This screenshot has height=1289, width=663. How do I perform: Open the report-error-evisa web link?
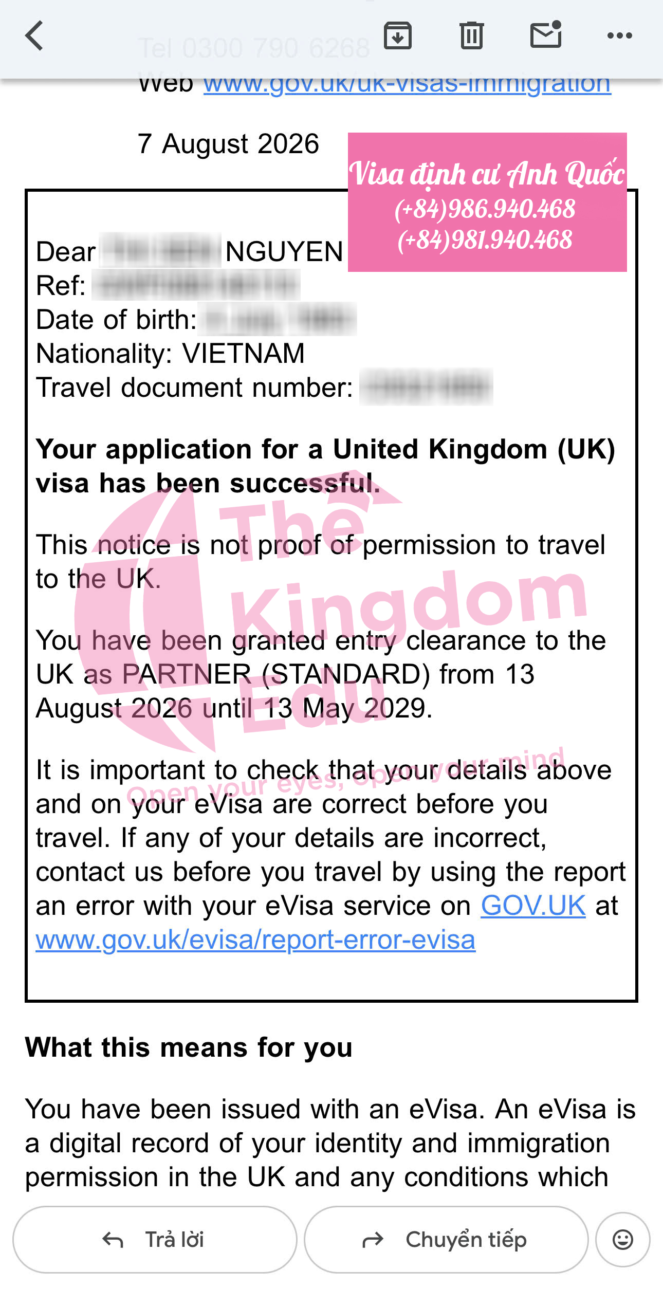[x=255, y=940]
